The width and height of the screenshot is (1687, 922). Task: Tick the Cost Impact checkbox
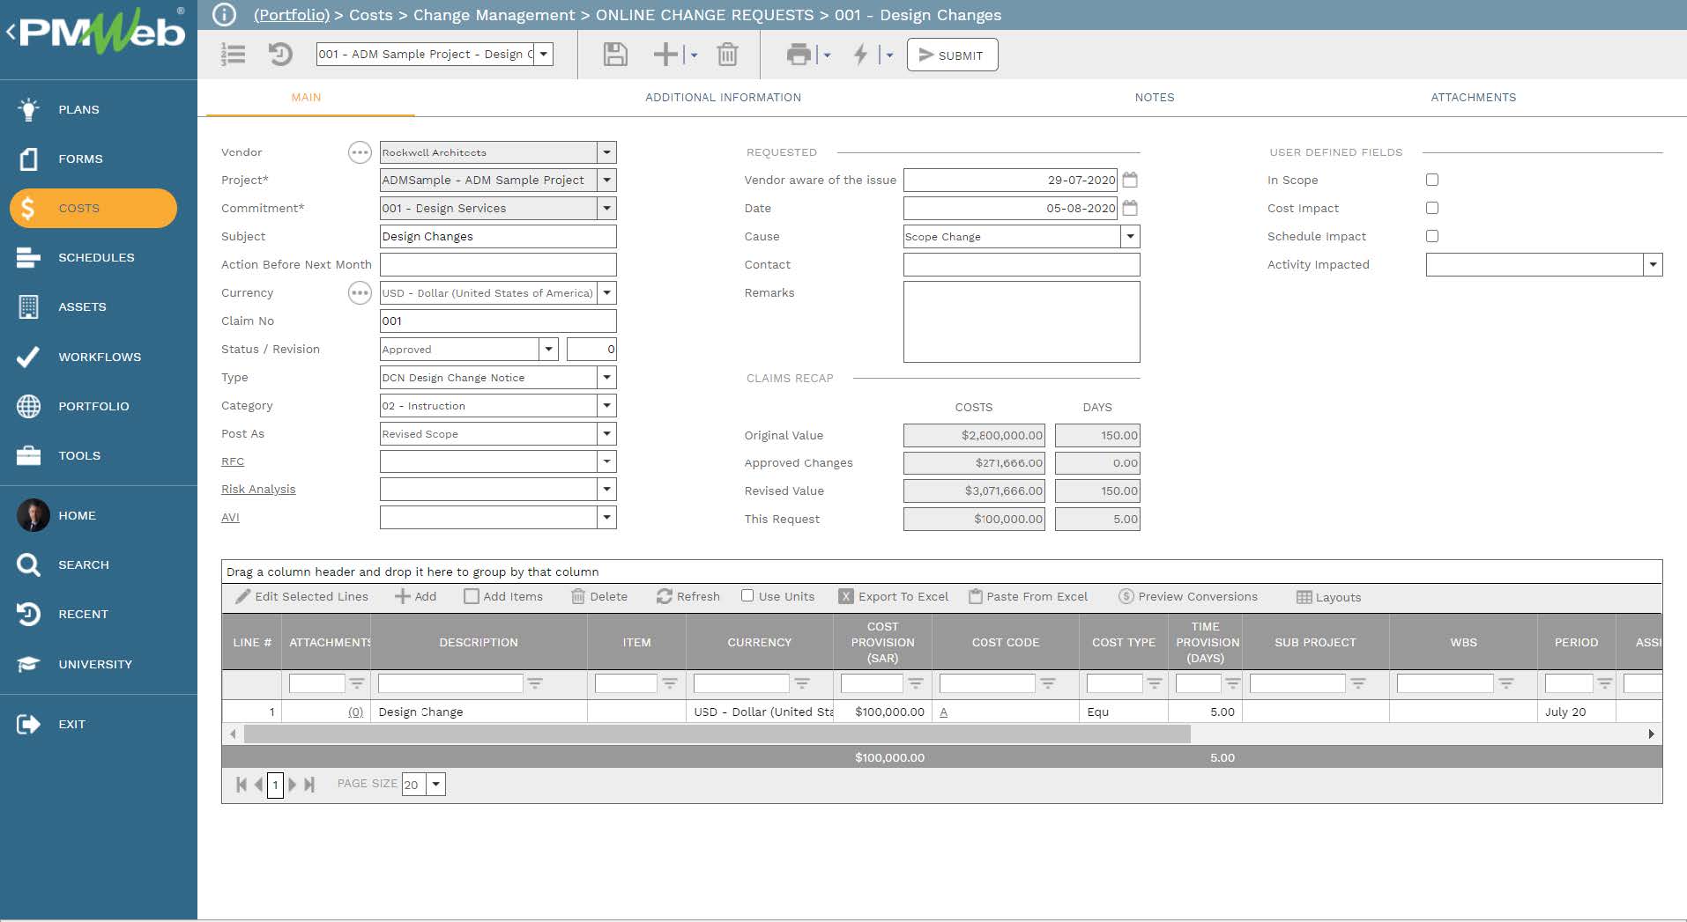coord(1432,208)
